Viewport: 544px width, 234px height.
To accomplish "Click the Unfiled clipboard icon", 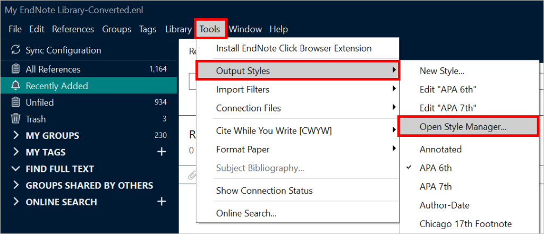I will pos(15,102).
